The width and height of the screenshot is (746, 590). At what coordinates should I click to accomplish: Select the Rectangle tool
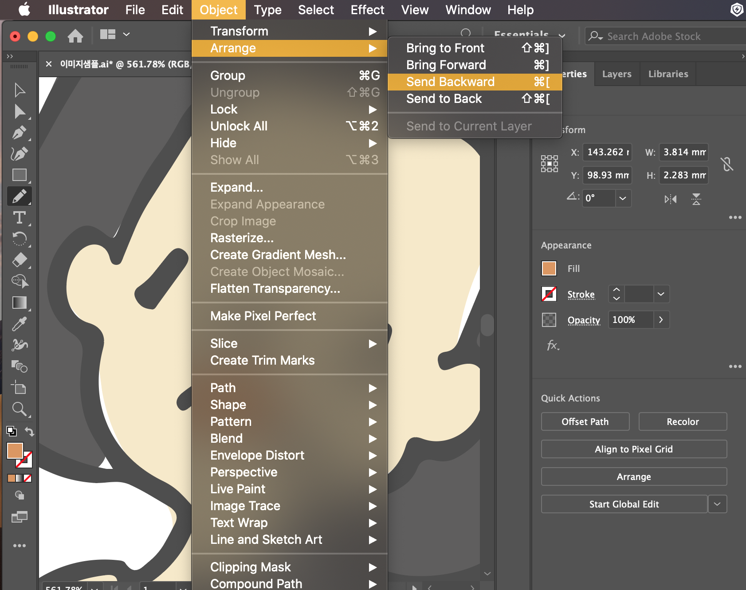click(x=20, y=175)
